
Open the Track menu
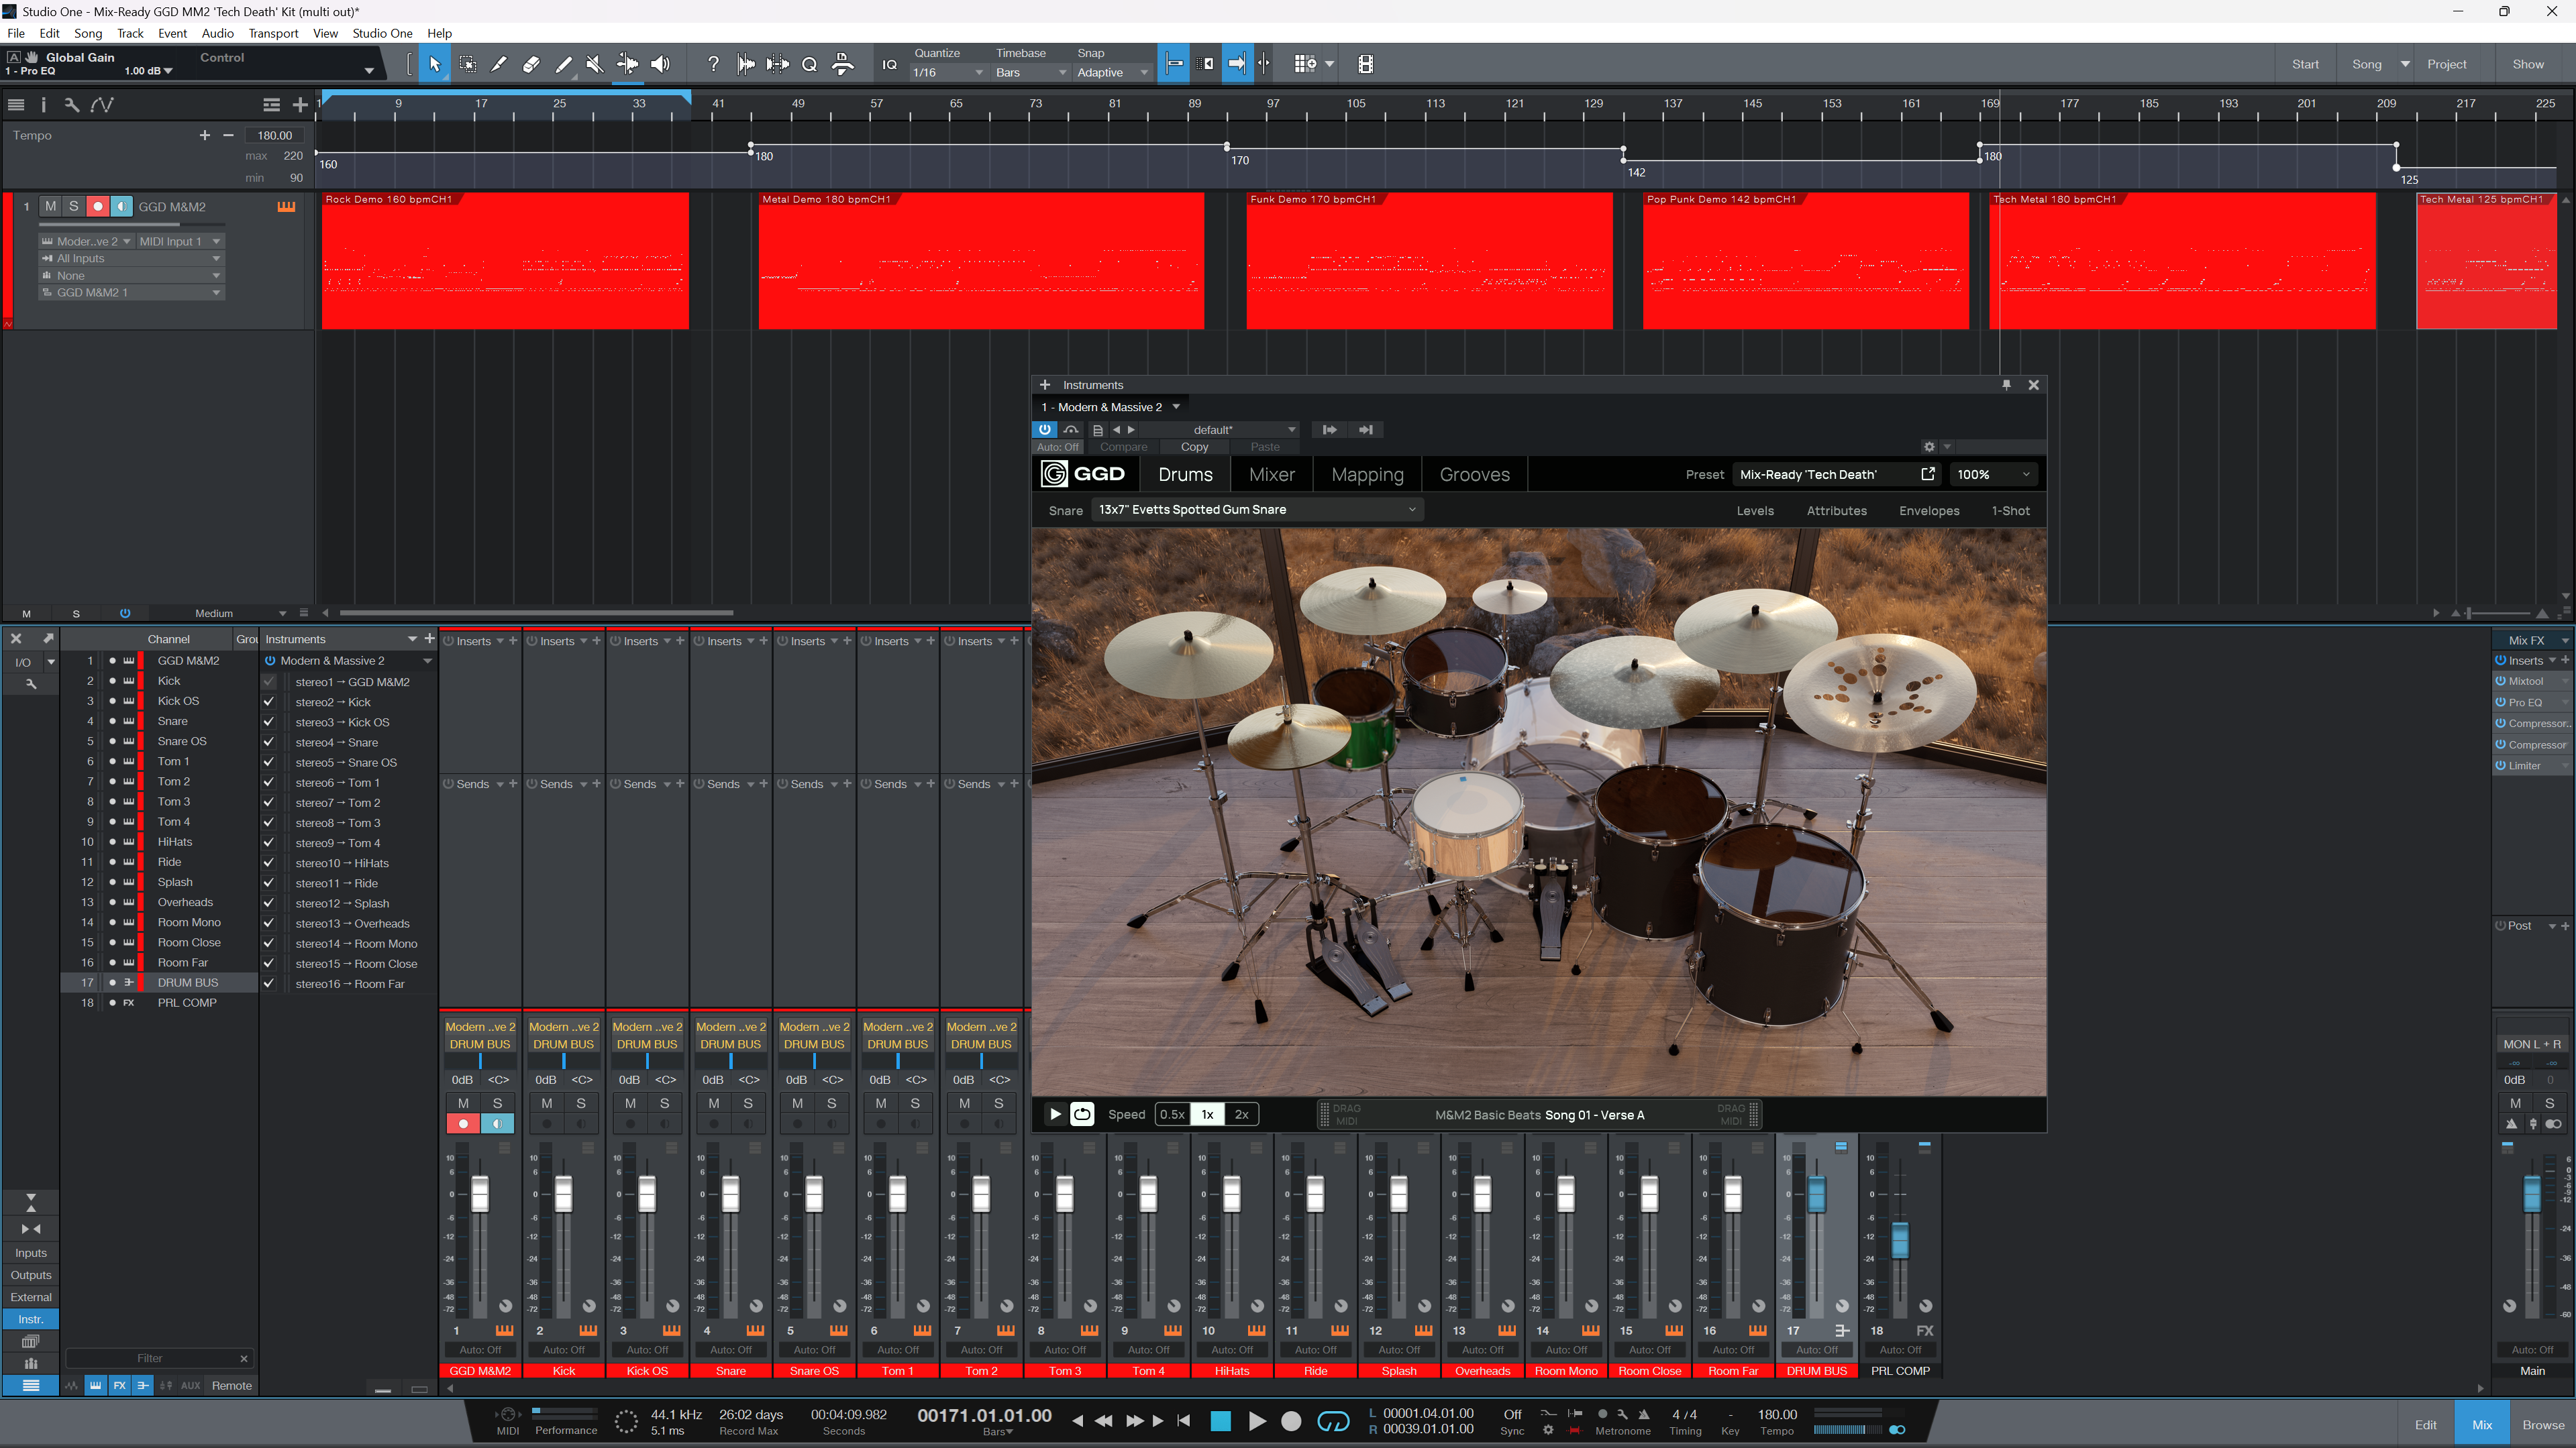pos(130,33)
